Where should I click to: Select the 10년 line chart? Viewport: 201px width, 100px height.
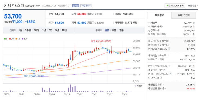tap(64, 30)
